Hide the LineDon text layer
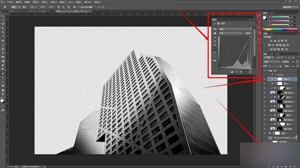 tap(264, 75)
